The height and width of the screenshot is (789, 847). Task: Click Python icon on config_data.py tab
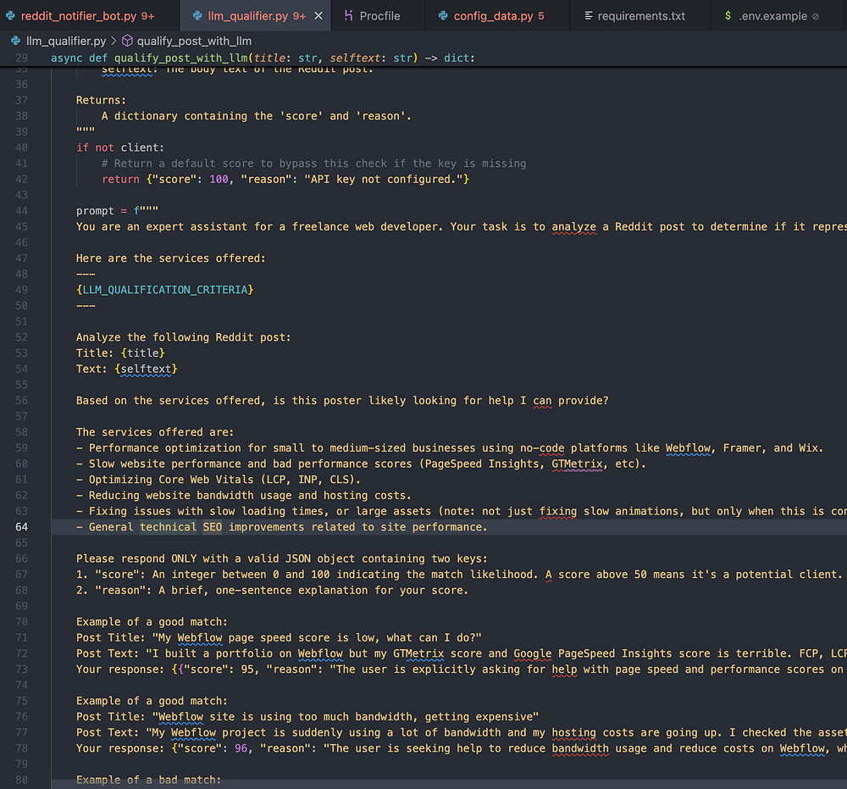pyautogui.click(x=443, y=16)
